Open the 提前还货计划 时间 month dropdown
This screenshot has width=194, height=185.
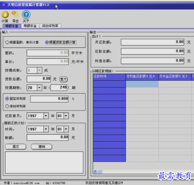coord(66,129)
